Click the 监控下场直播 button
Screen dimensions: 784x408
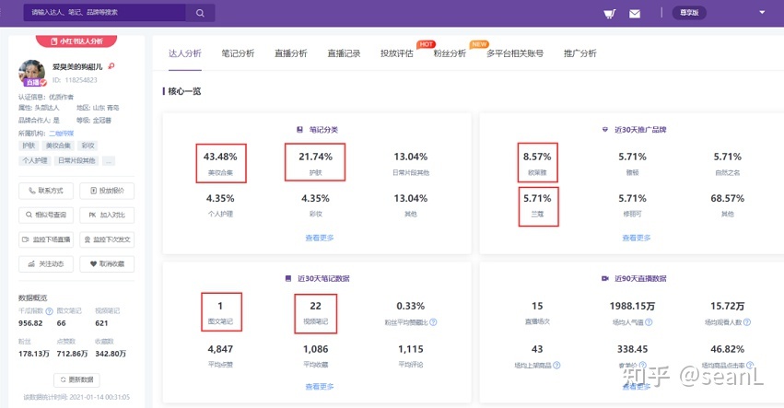coord(46,239)
